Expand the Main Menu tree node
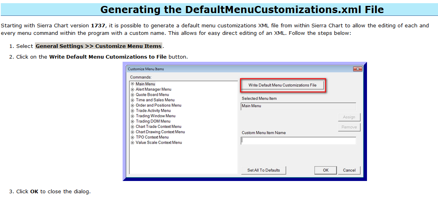The width and height of the screenshot is (438, 198). pos(133,84)
